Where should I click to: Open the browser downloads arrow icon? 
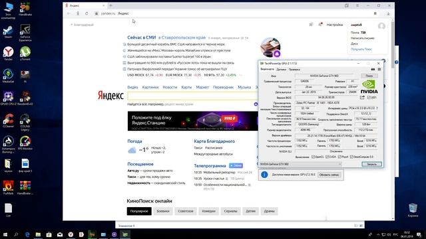coord(388,13)
